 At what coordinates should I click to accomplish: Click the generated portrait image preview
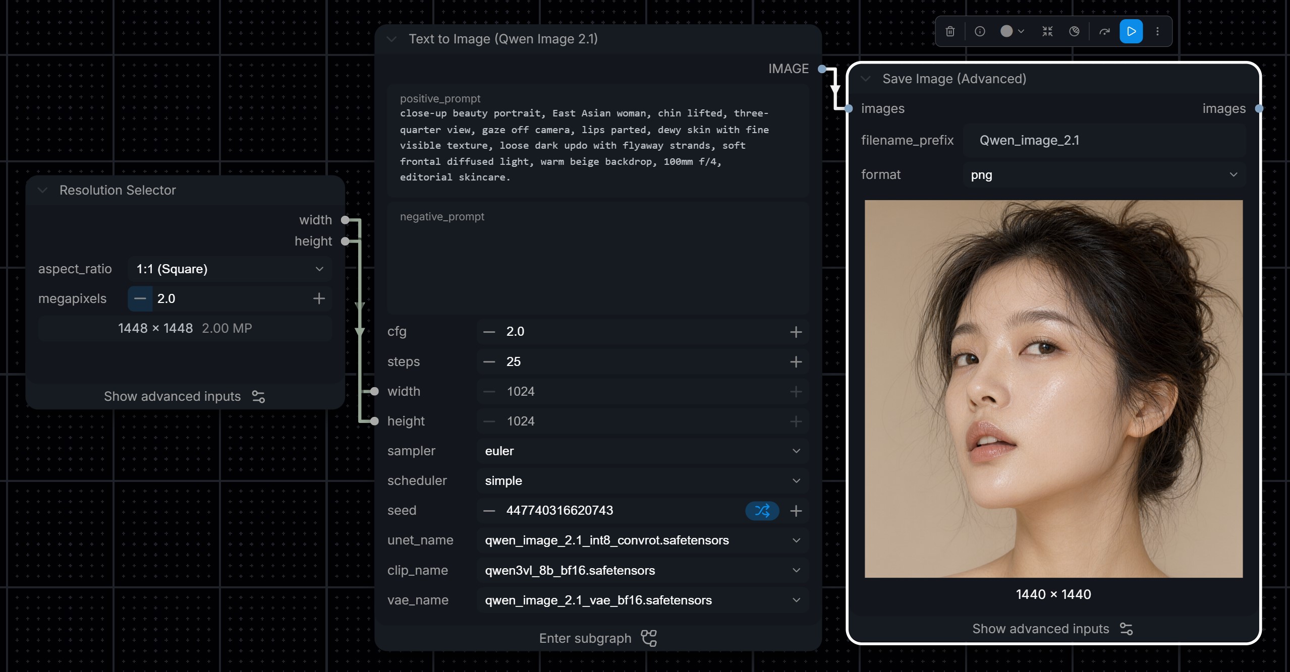(1053, 389)
